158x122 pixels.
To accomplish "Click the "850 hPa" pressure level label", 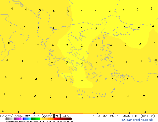I will pos(32,116).
